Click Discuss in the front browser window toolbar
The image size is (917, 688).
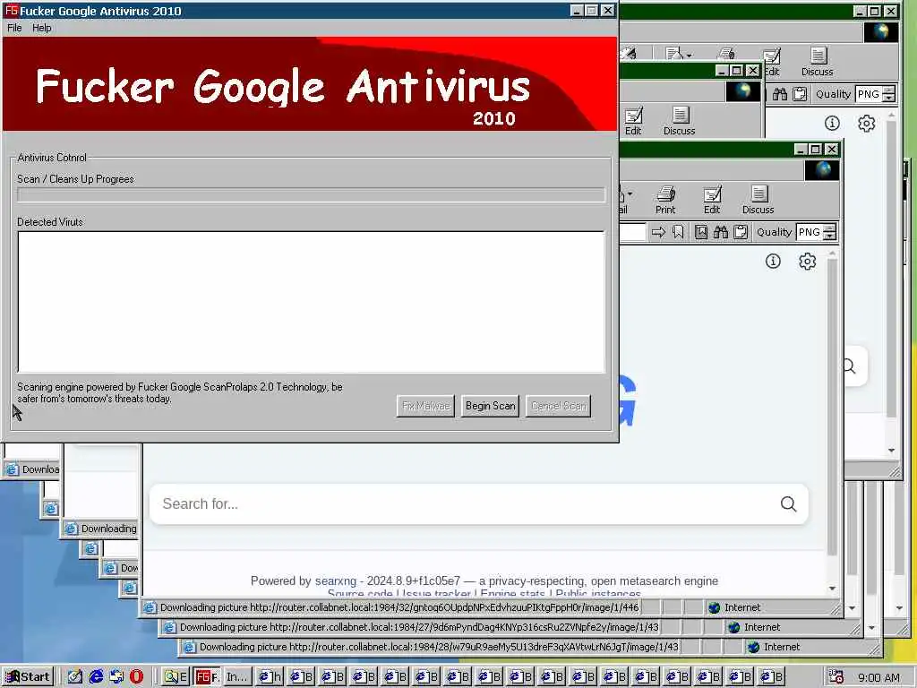coord(758,200)
